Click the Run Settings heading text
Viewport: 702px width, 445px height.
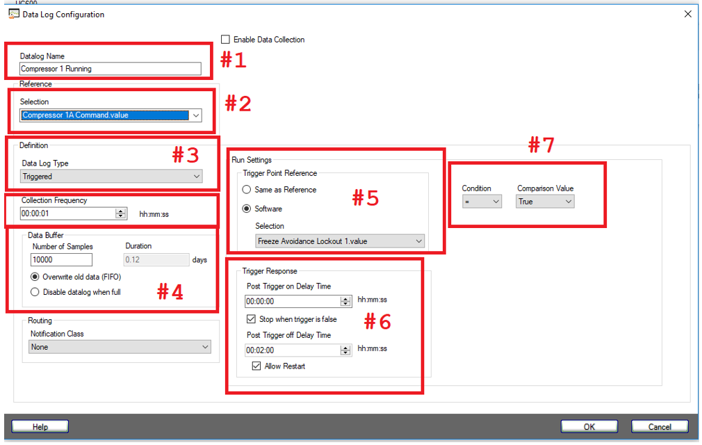tap(252, 160)
